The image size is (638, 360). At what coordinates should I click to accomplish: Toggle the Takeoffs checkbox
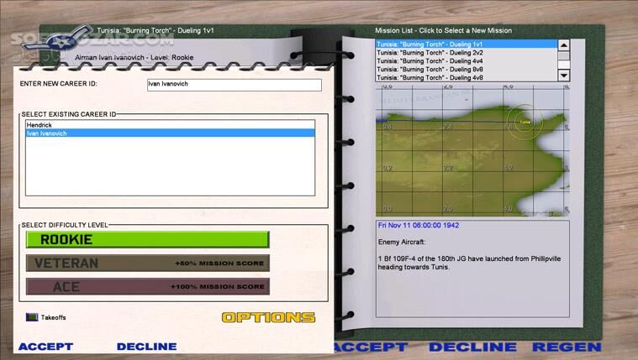click(32, 317)
